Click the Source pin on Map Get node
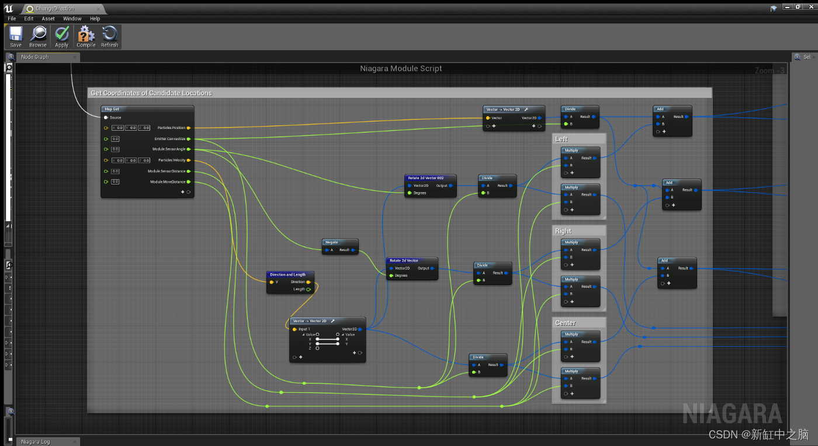818x446 pixels. coord(106,117)
